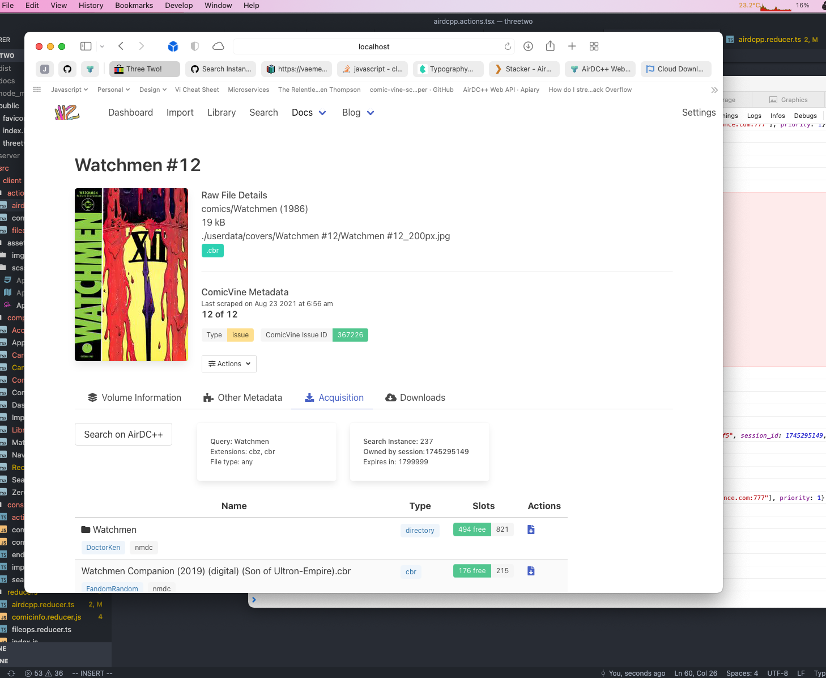
Task: Click the ThreeTwo logo in navbar
Action: pos(67,113)
